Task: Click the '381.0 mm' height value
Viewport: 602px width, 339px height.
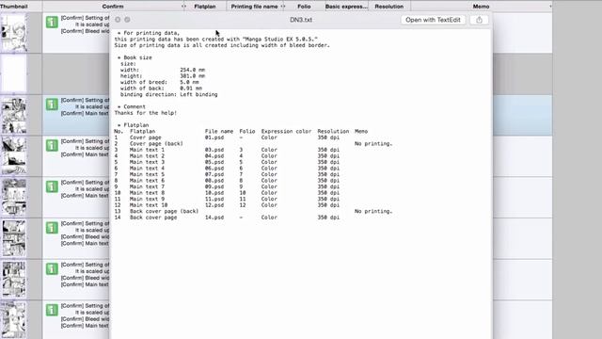Action: (x=192, y=76)
